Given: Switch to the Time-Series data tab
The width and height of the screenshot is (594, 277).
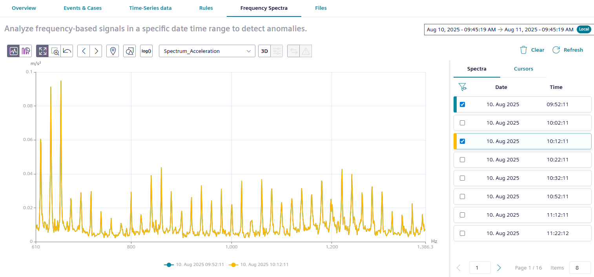Looking at the screenshot, I should [150, 8].
